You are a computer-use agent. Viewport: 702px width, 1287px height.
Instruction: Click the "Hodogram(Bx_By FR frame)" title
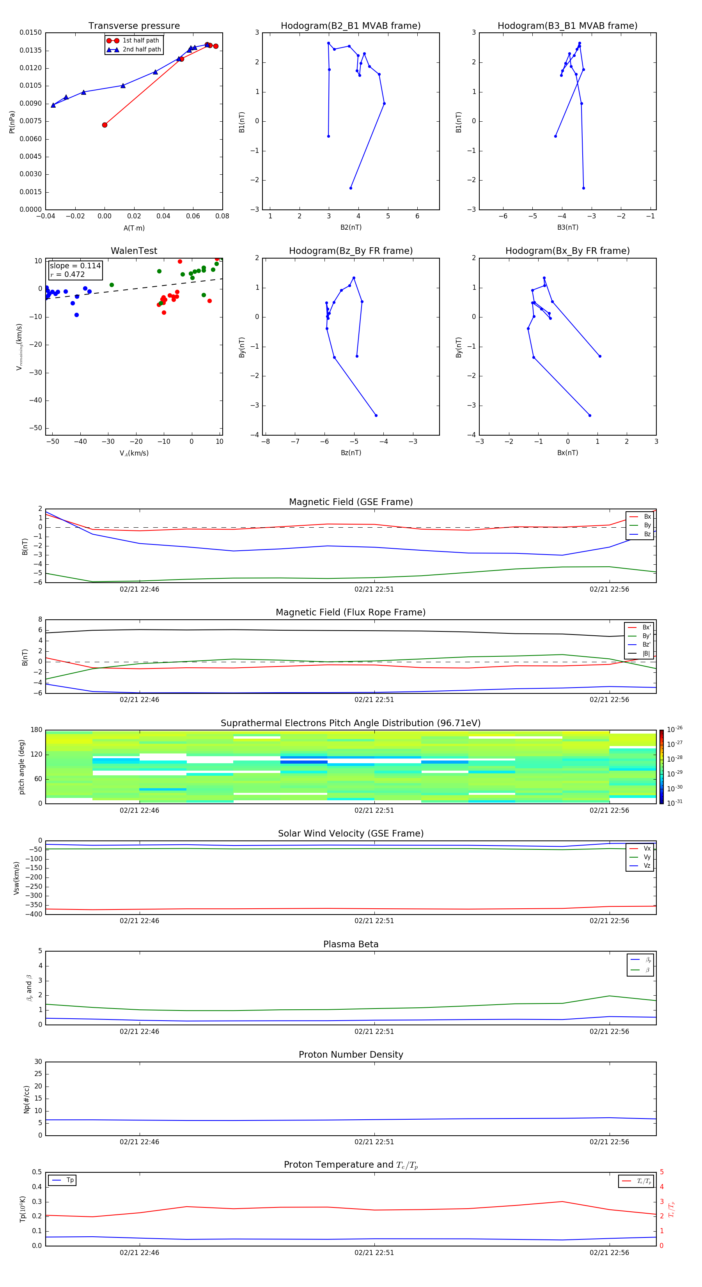tap(567, 251)
